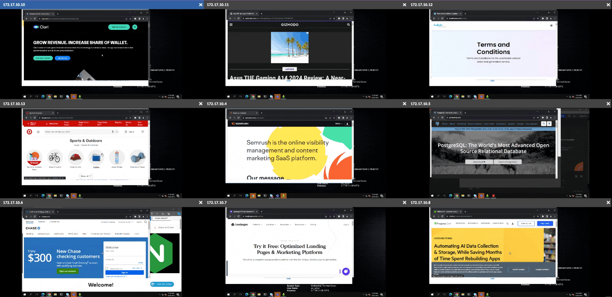Expand Leadpages 'Templates' dropdown

click(285, 224)
